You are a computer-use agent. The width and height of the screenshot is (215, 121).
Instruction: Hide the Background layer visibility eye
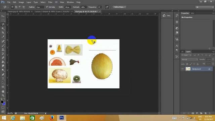point(182,69)
